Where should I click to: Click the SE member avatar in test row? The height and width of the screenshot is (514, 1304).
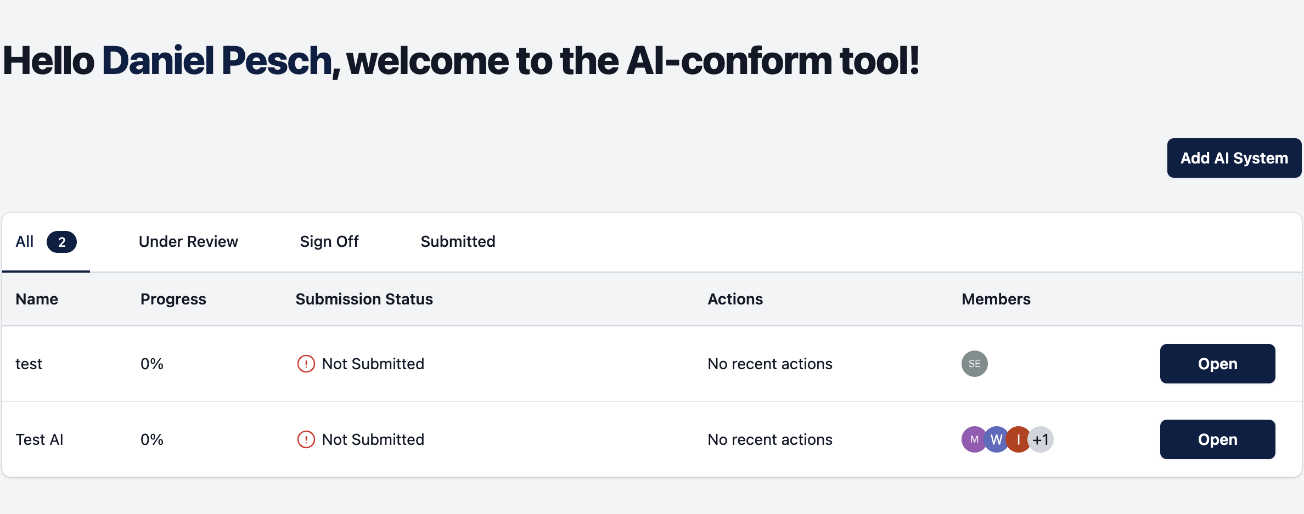[x=974, y=364]
